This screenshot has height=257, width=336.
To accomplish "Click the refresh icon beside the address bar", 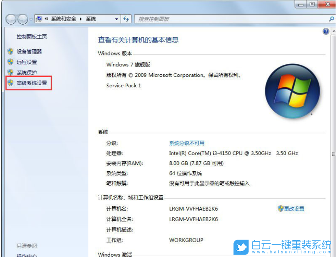I will [x=126, y=19].
